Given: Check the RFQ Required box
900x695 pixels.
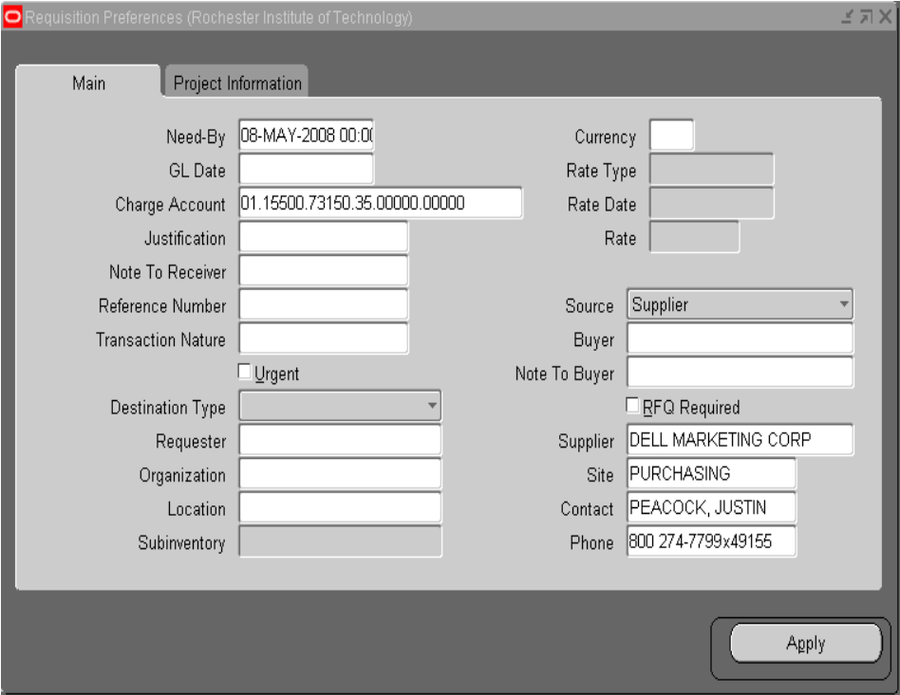Looking at the screenshot, I should 633,406.
